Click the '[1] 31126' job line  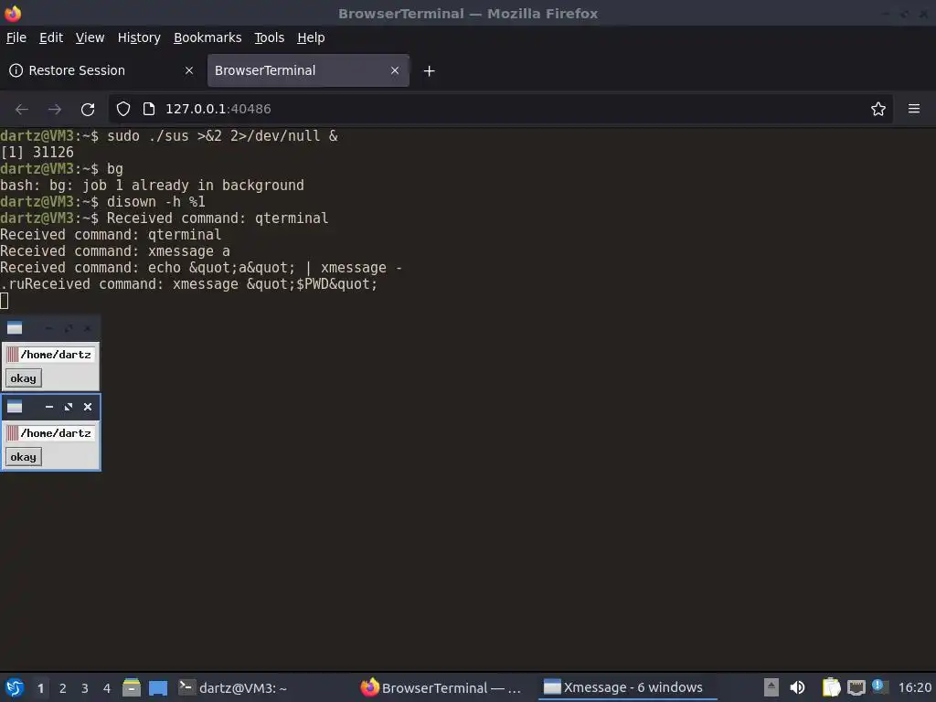[37, 153]
